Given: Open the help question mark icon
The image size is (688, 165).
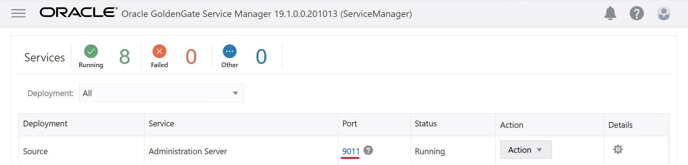Looking at the screenshot, I should (637, 13).
